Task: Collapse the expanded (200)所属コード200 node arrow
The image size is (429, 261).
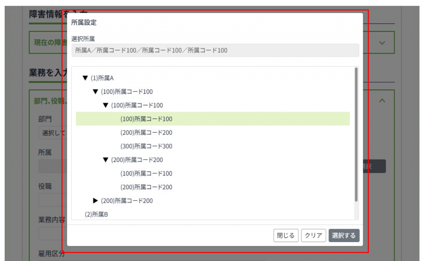Action: tap(106, 160)
